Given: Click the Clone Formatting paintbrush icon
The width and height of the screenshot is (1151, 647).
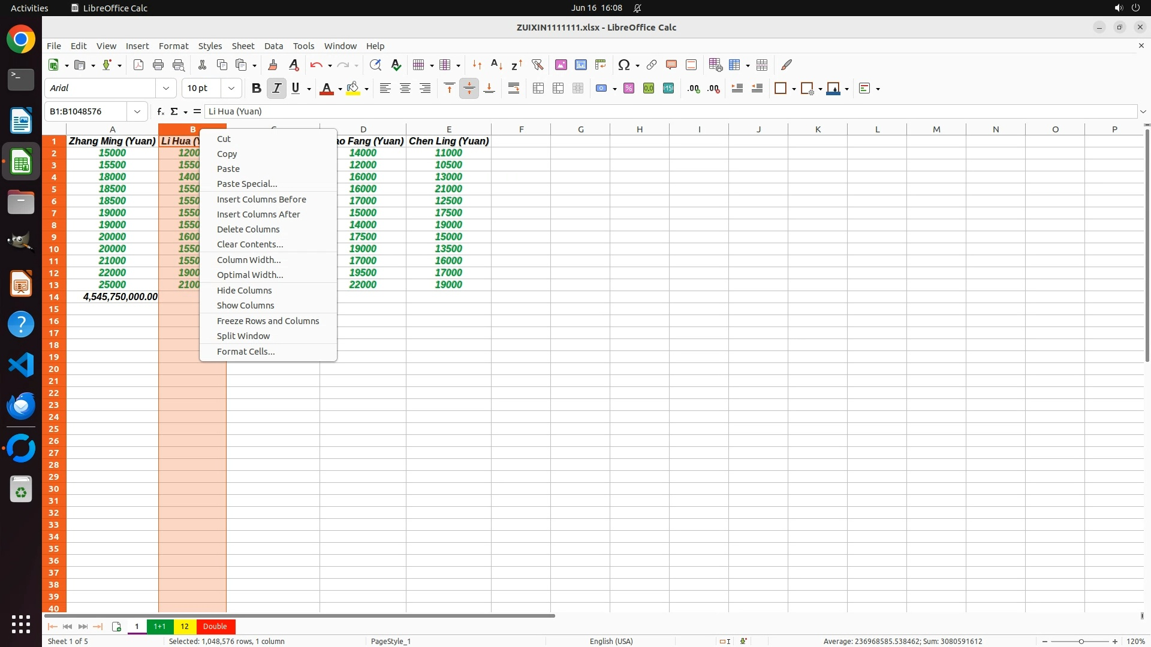Looking at the screenshot, I should (x=273, y=65).
